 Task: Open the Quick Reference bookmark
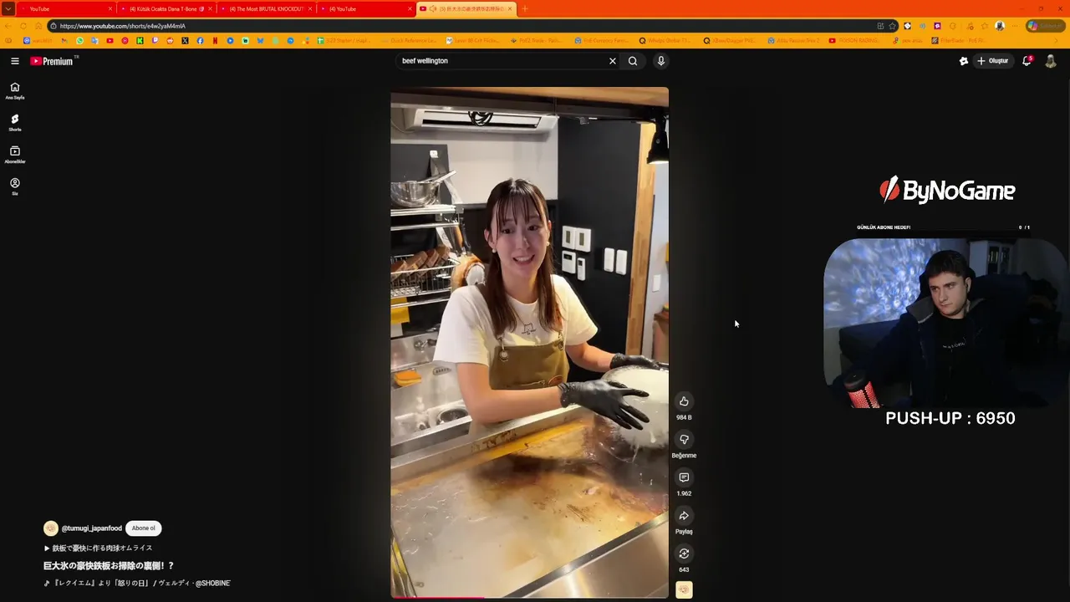(x=407, y=40)
